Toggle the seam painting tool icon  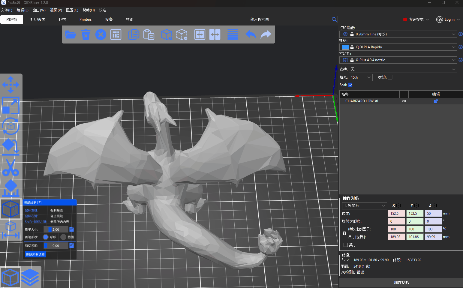coord(11,209)
